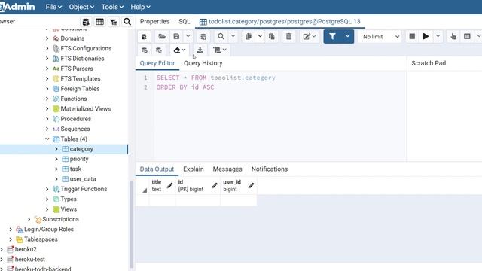The height and width of the screenshot is (271, 482).
Task: Click the blue Filter funnel button
Action: [332, 37]
